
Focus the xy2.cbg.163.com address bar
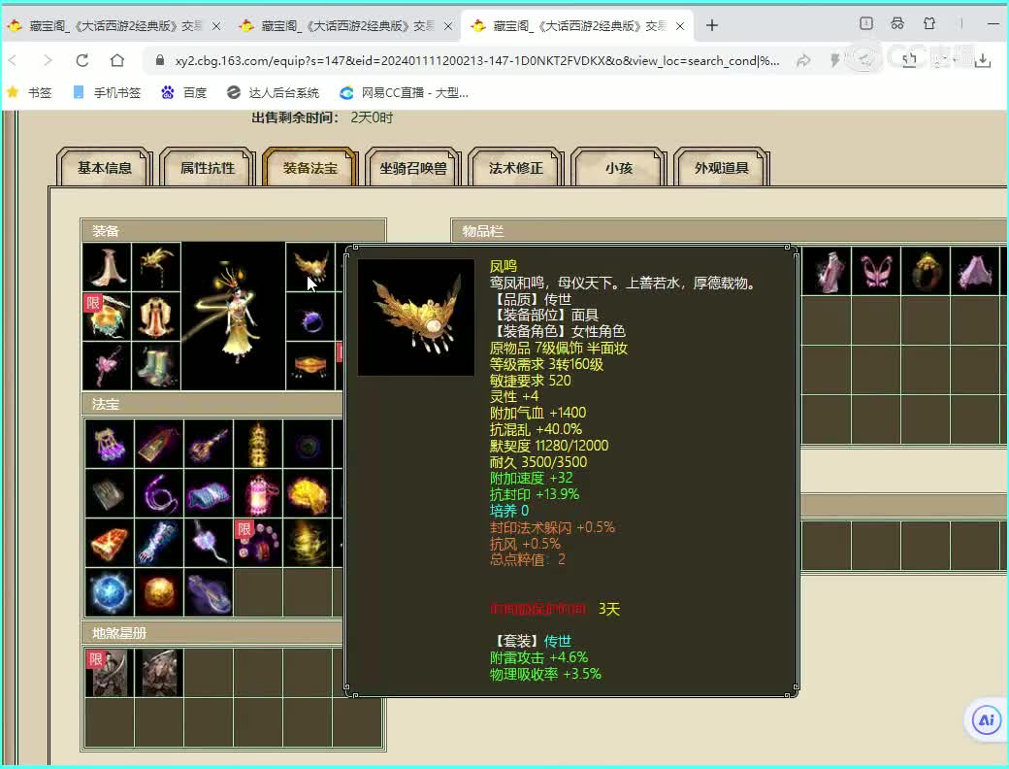click(x=476, y=60)
